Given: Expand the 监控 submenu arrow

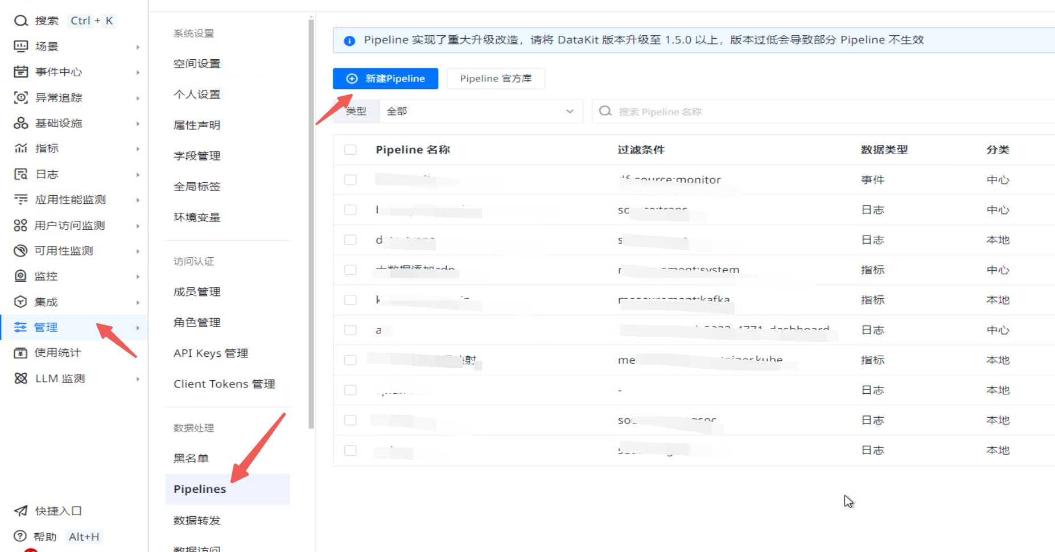Looking at the screenshot, I should click(138, 277).
